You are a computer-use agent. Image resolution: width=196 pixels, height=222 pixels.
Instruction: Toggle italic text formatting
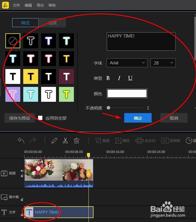[119, 78]
